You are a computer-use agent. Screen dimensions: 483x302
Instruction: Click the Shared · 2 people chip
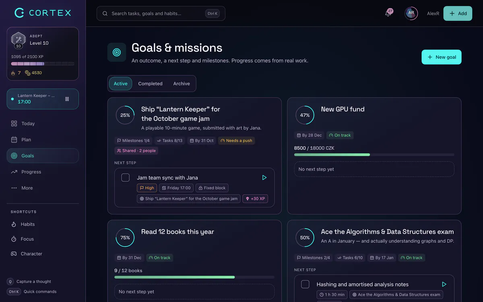[136, 151]
